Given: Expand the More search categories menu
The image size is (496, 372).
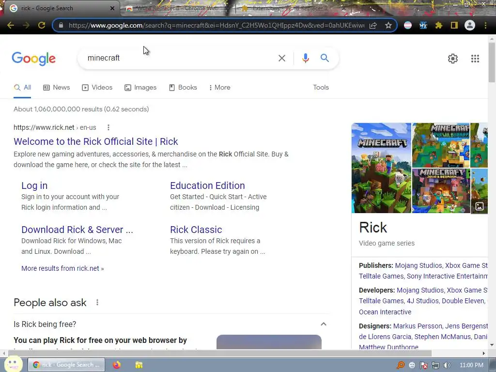Looking at the screenshot, I should point(219,88).
